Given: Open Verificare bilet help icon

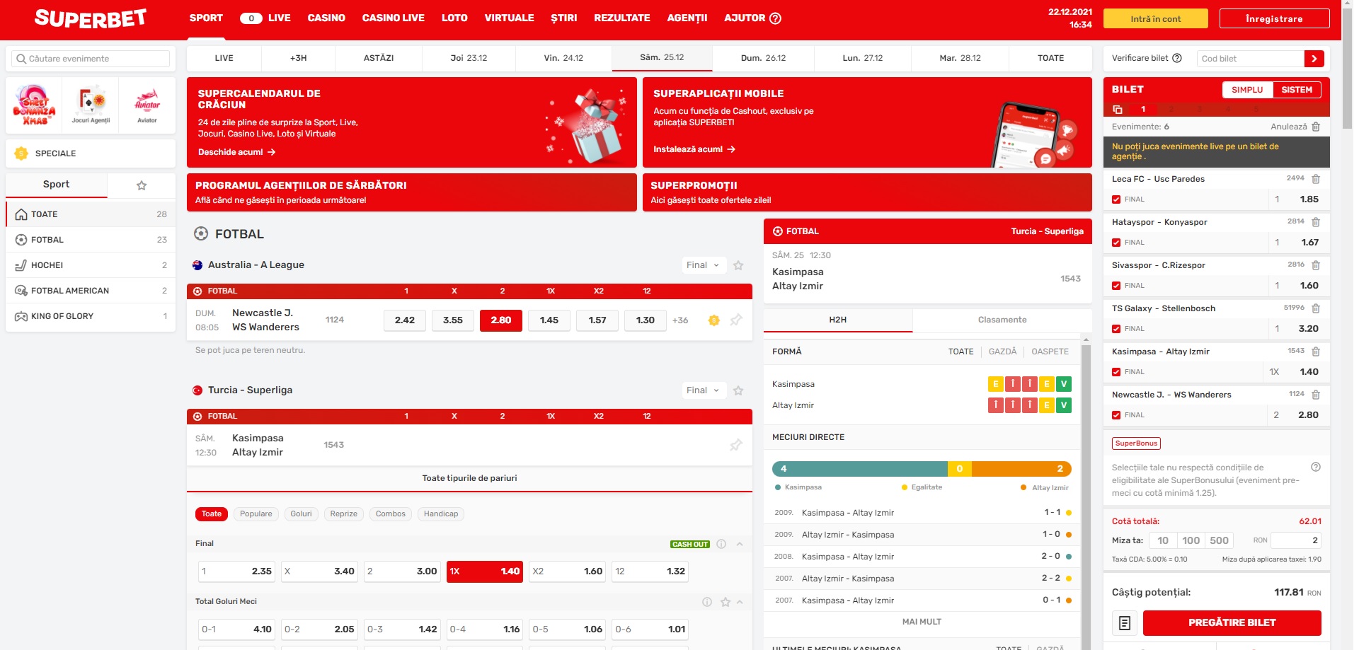Looking at the screenshot, I should pos(1177,58).
